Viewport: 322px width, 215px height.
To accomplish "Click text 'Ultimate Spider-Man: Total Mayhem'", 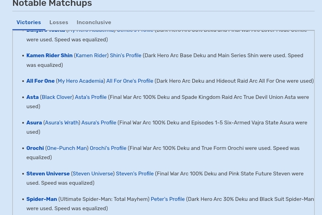I will coord(104,199).
